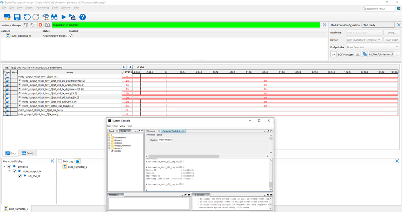This screenshot has width=402, height=212.
Task: Click the Save icon in the toolbar
Action: (17, 17)
